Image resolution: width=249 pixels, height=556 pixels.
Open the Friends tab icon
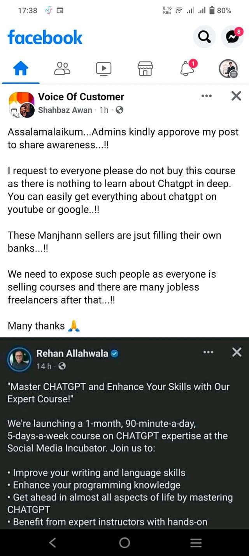click(62, 68)
